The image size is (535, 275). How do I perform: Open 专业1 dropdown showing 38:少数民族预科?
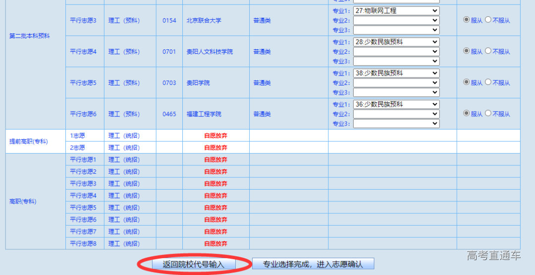(x=396, y=73)
